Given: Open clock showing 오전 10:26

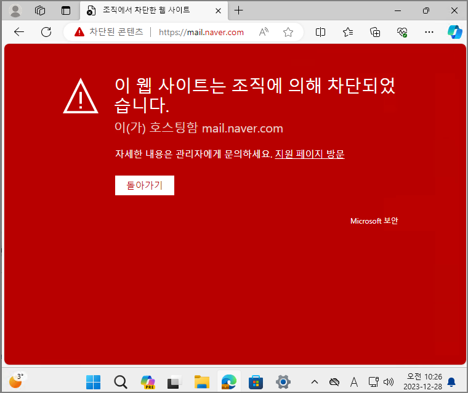Looking at the screenshot, I should [422, 382].
